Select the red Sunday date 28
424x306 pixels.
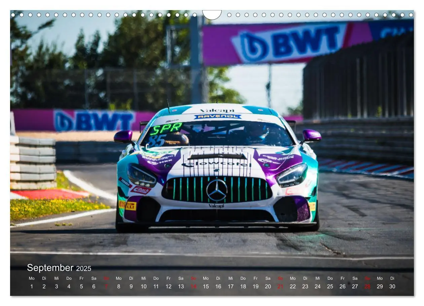[x=367, y=286]
